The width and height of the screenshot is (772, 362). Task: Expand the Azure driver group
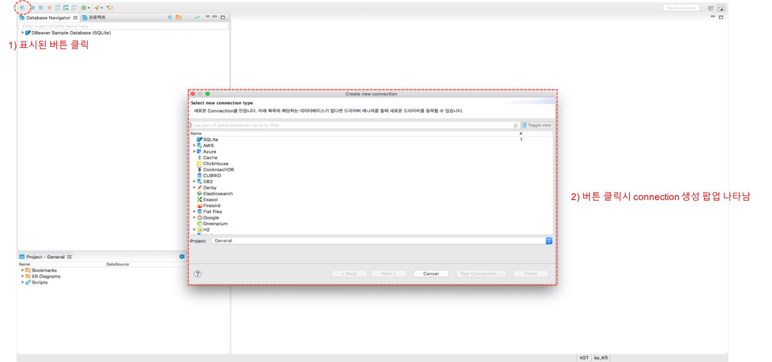click(x=194, y=152)
